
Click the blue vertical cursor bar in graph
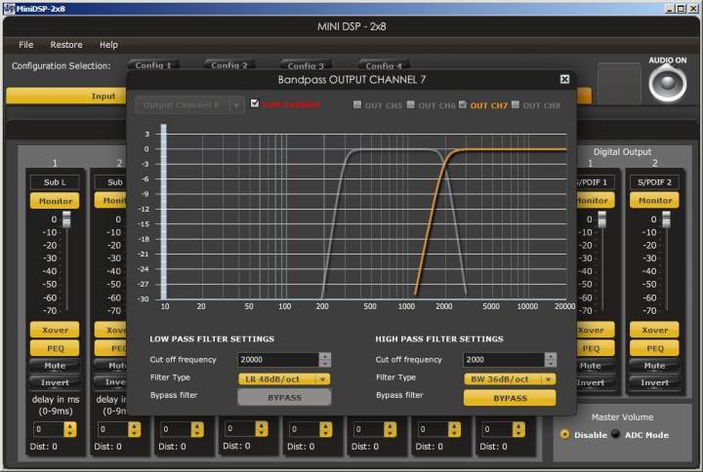(164, 212)
